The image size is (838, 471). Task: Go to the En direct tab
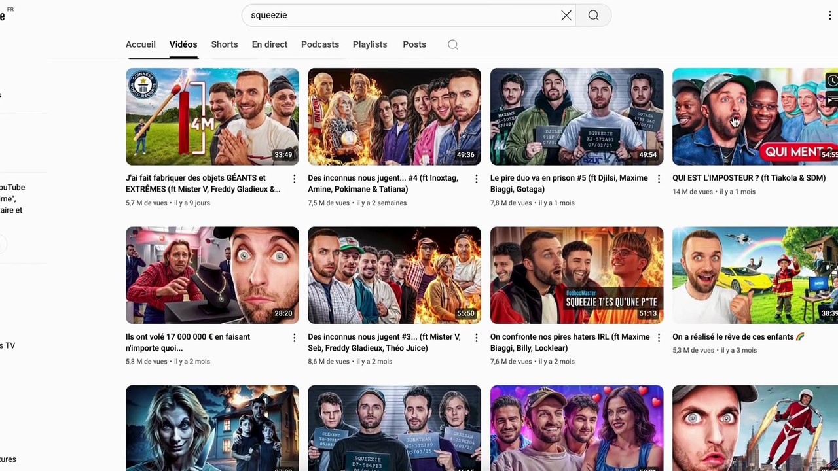pos(270,44)
